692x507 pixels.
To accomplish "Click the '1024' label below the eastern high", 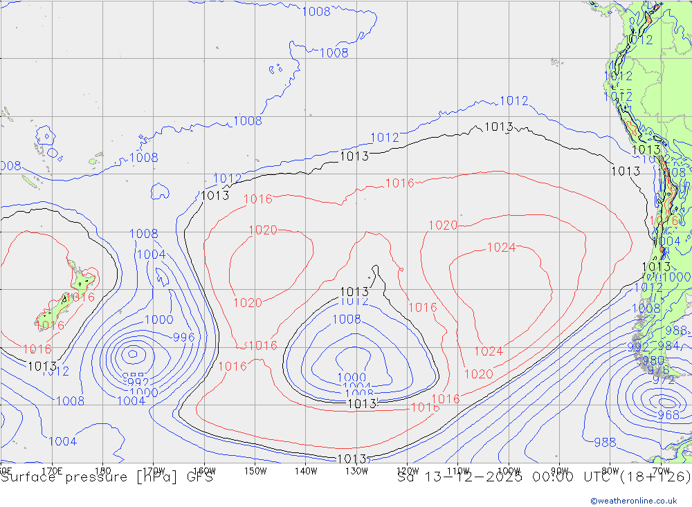I will pos(489,351).
